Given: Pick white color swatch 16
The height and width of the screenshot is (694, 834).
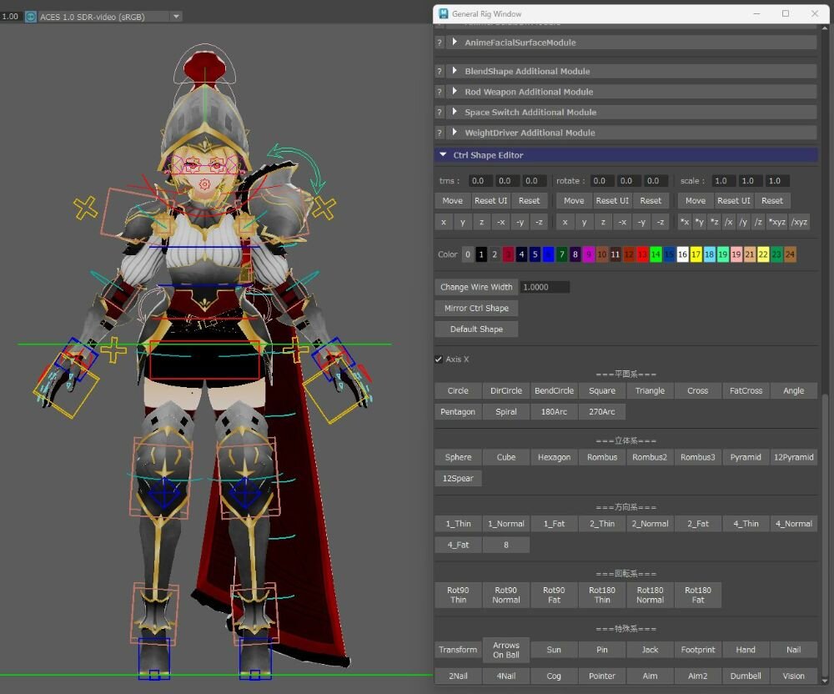Looking at the screenshot, I should [682, 255].
